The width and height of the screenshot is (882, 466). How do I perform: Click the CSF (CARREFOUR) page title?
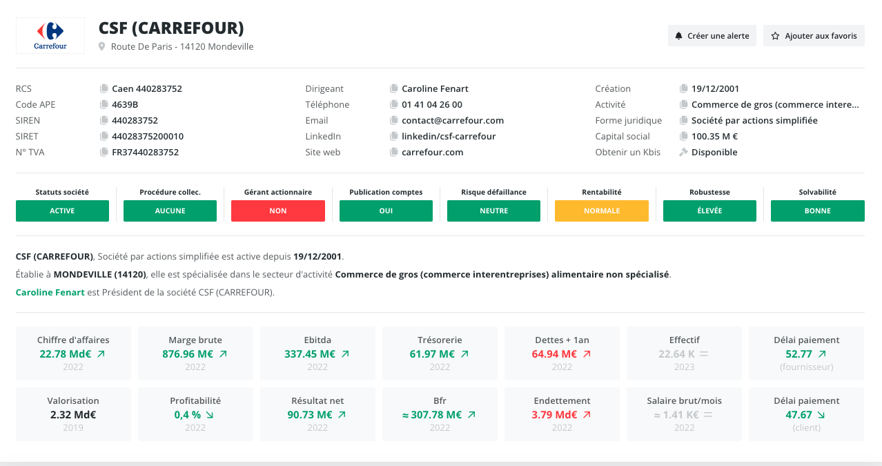click(x=171, y=28)
